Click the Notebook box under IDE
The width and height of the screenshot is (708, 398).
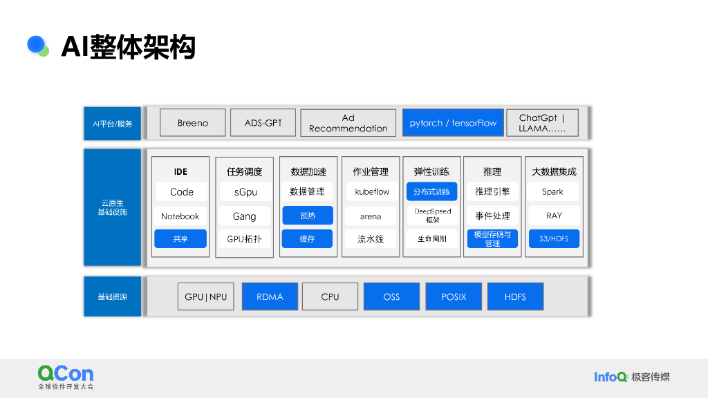[180, 216]
